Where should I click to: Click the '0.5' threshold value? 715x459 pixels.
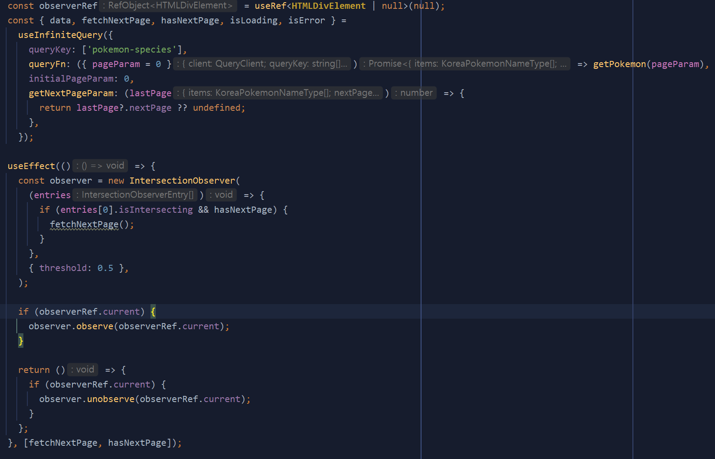[105, 268]
